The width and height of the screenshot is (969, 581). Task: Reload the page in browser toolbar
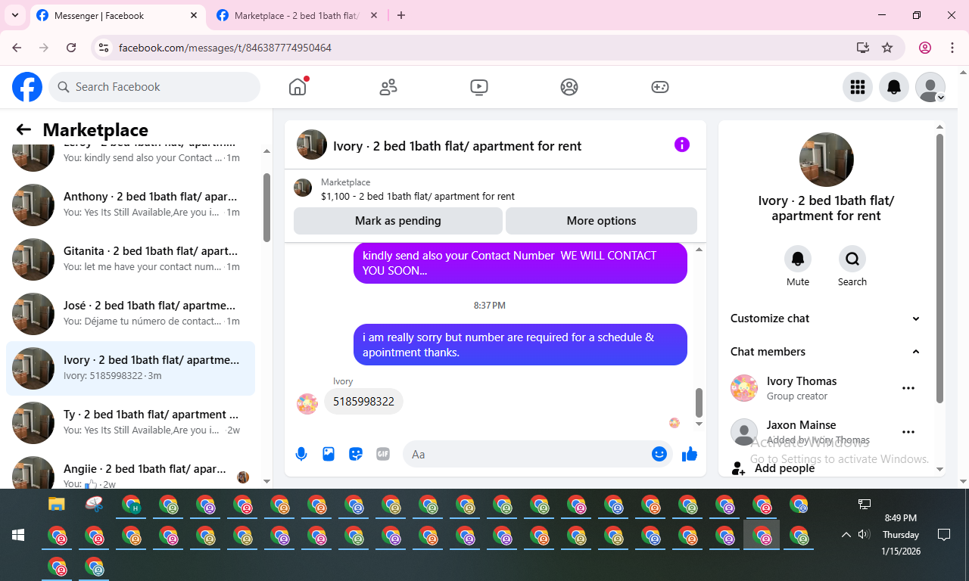click(71, 48)
